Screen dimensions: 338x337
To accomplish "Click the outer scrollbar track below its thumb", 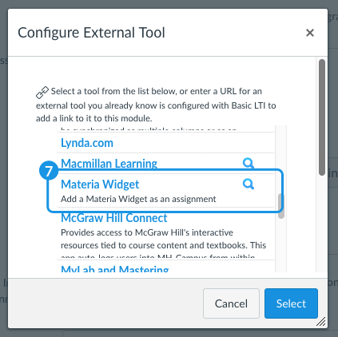I will 322,224.
